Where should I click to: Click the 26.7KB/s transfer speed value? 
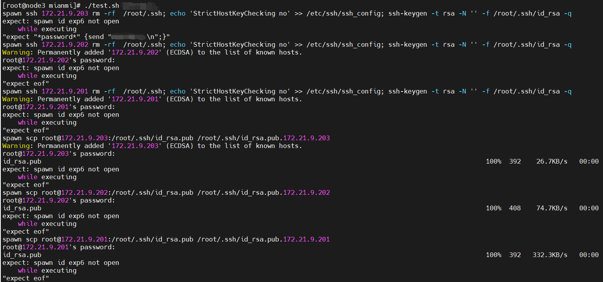click(552, 161)
